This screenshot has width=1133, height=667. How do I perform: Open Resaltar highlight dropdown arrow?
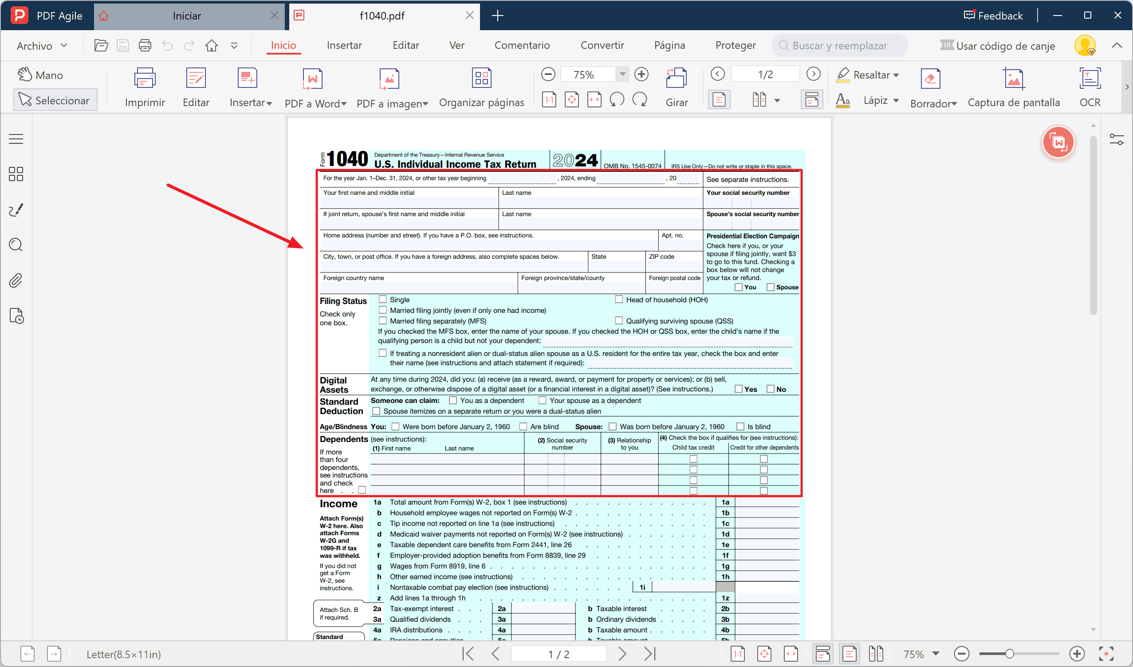pos(897,75)
